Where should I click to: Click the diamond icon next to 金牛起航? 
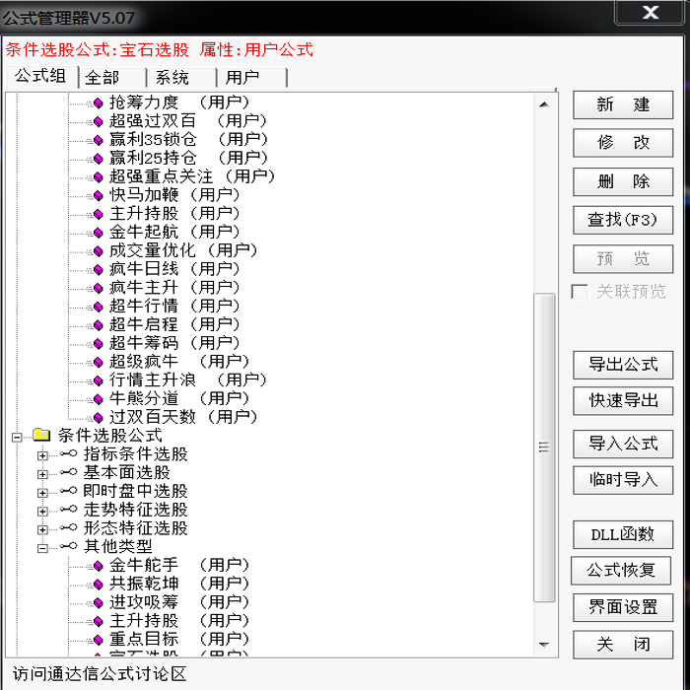coord(98,233)
